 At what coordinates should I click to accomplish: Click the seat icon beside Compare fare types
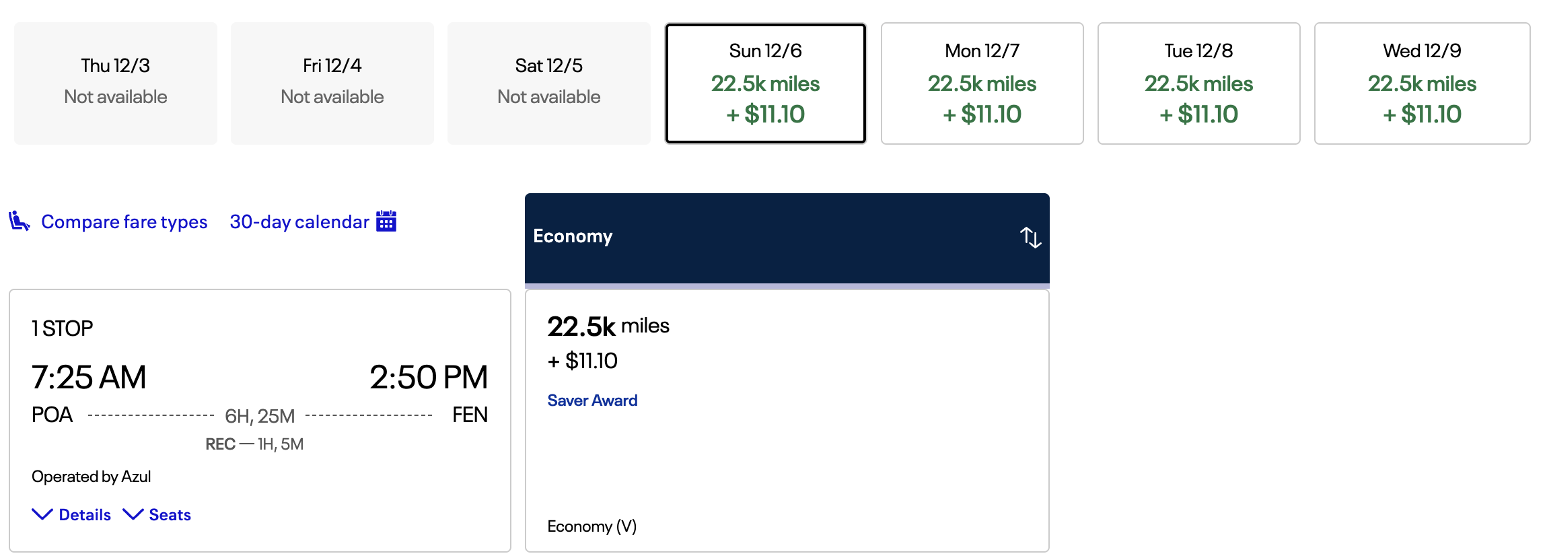19,221
